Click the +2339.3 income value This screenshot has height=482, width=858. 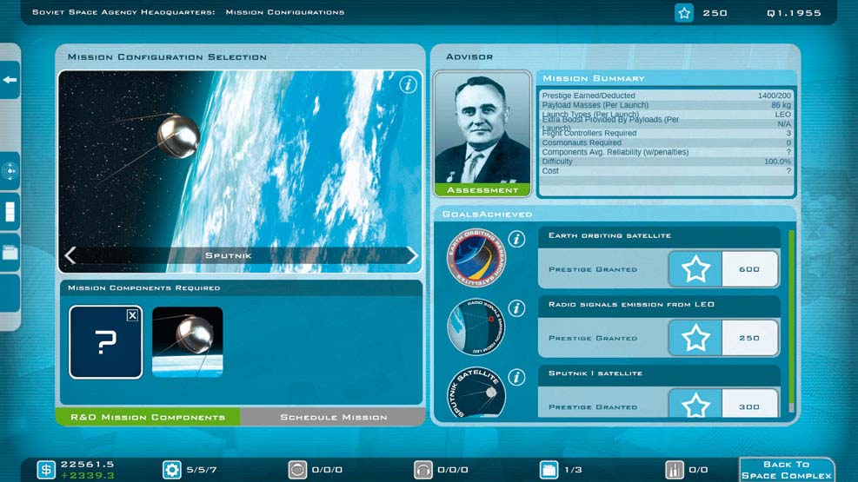[x=88, y=475]
